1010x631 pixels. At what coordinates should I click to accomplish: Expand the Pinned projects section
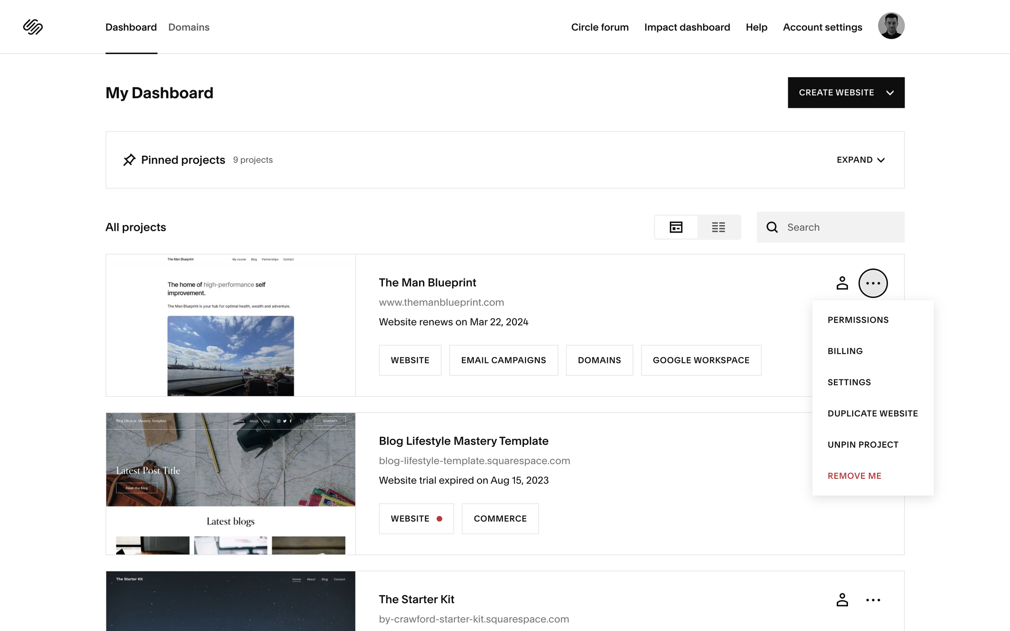coord(861,160)
